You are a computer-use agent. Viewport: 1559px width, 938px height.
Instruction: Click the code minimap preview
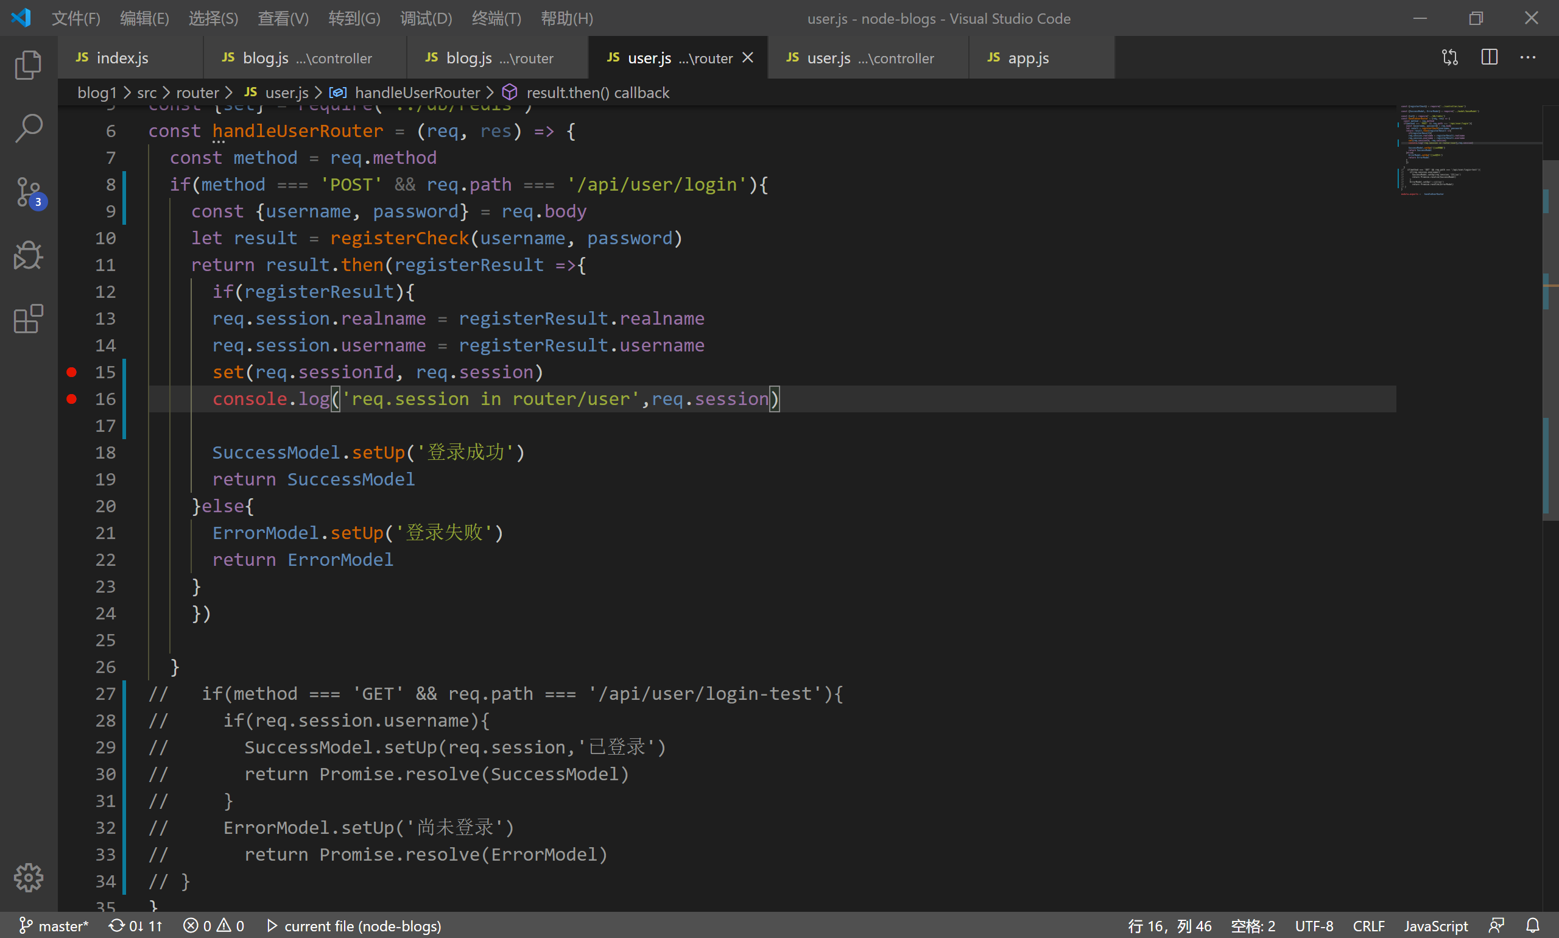click(1469, 152)
